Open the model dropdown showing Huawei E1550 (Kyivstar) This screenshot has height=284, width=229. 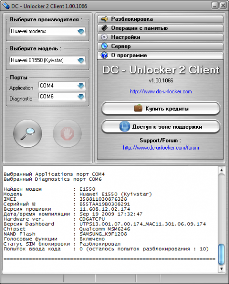pos(48,60)
